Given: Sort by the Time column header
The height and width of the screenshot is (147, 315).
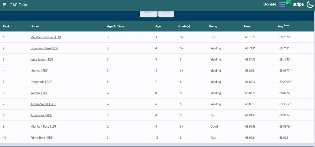Looking at the screenshot, I should tap(247, 26).
